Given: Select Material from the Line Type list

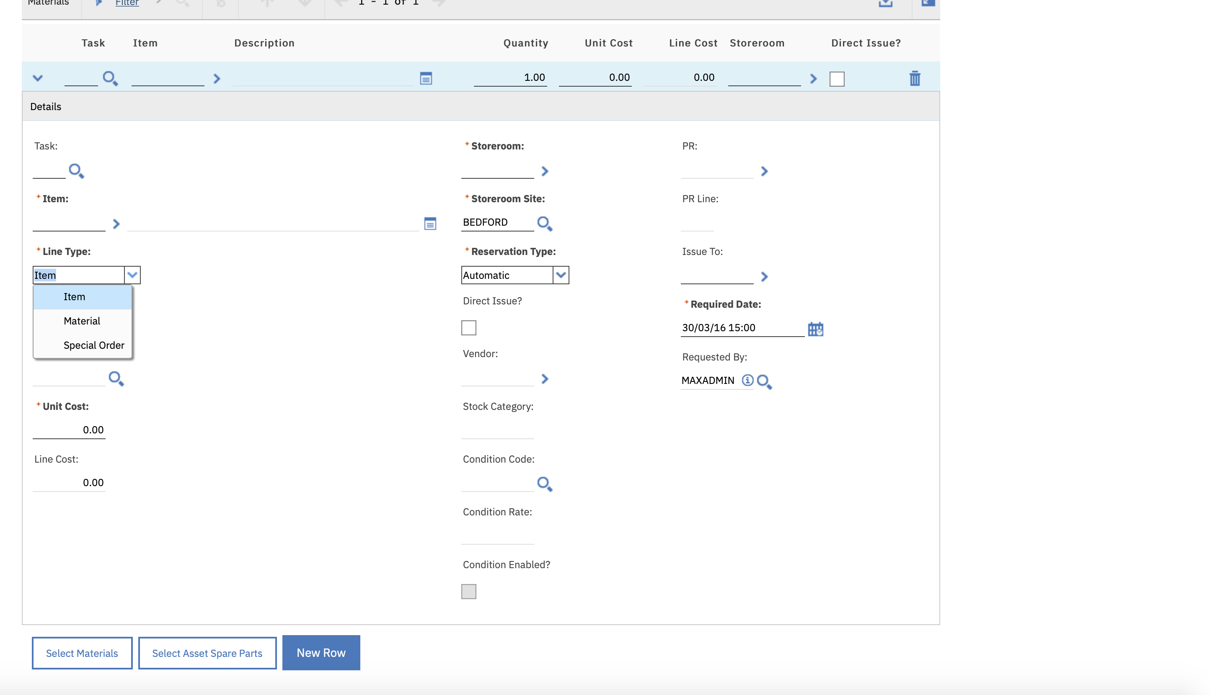Looking at the screenshot, I should pos(81,321).
